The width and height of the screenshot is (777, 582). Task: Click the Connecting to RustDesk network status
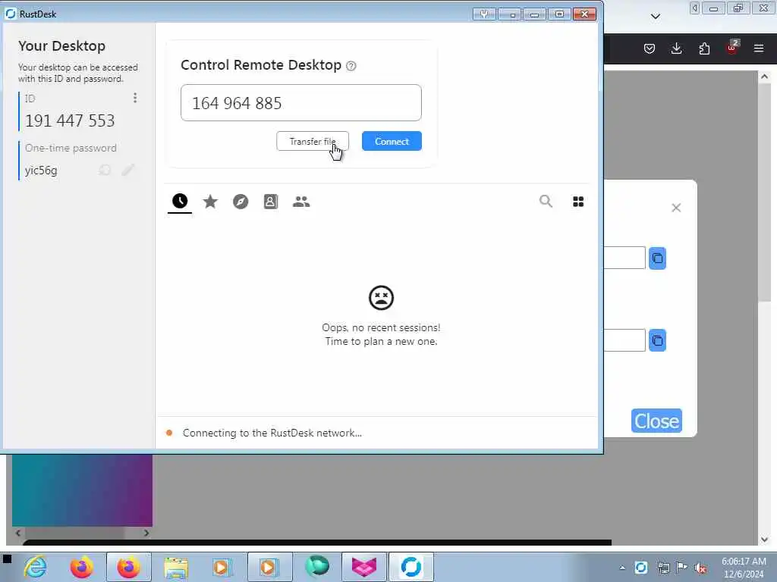272,433
